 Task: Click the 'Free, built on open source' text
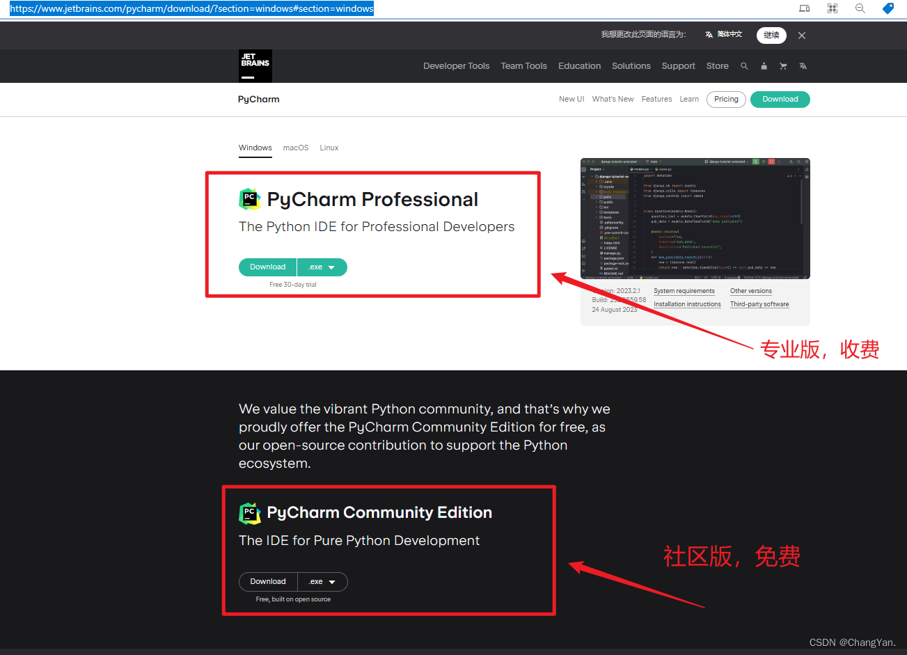[293, 599]
